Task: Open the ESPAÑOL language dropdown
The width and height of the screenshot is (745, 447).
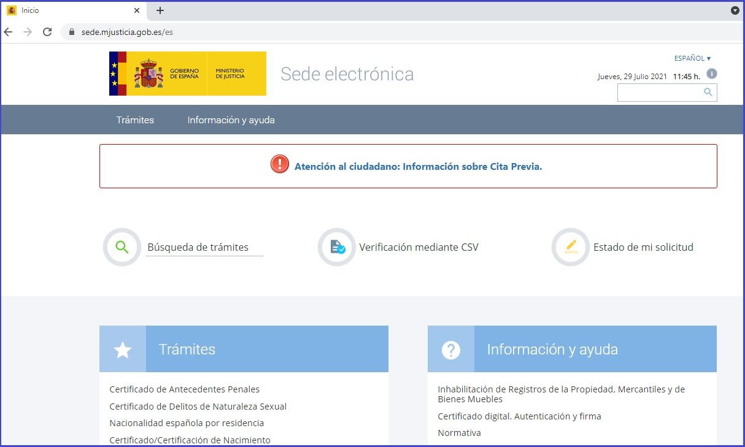Action: (x=692, y=58)
